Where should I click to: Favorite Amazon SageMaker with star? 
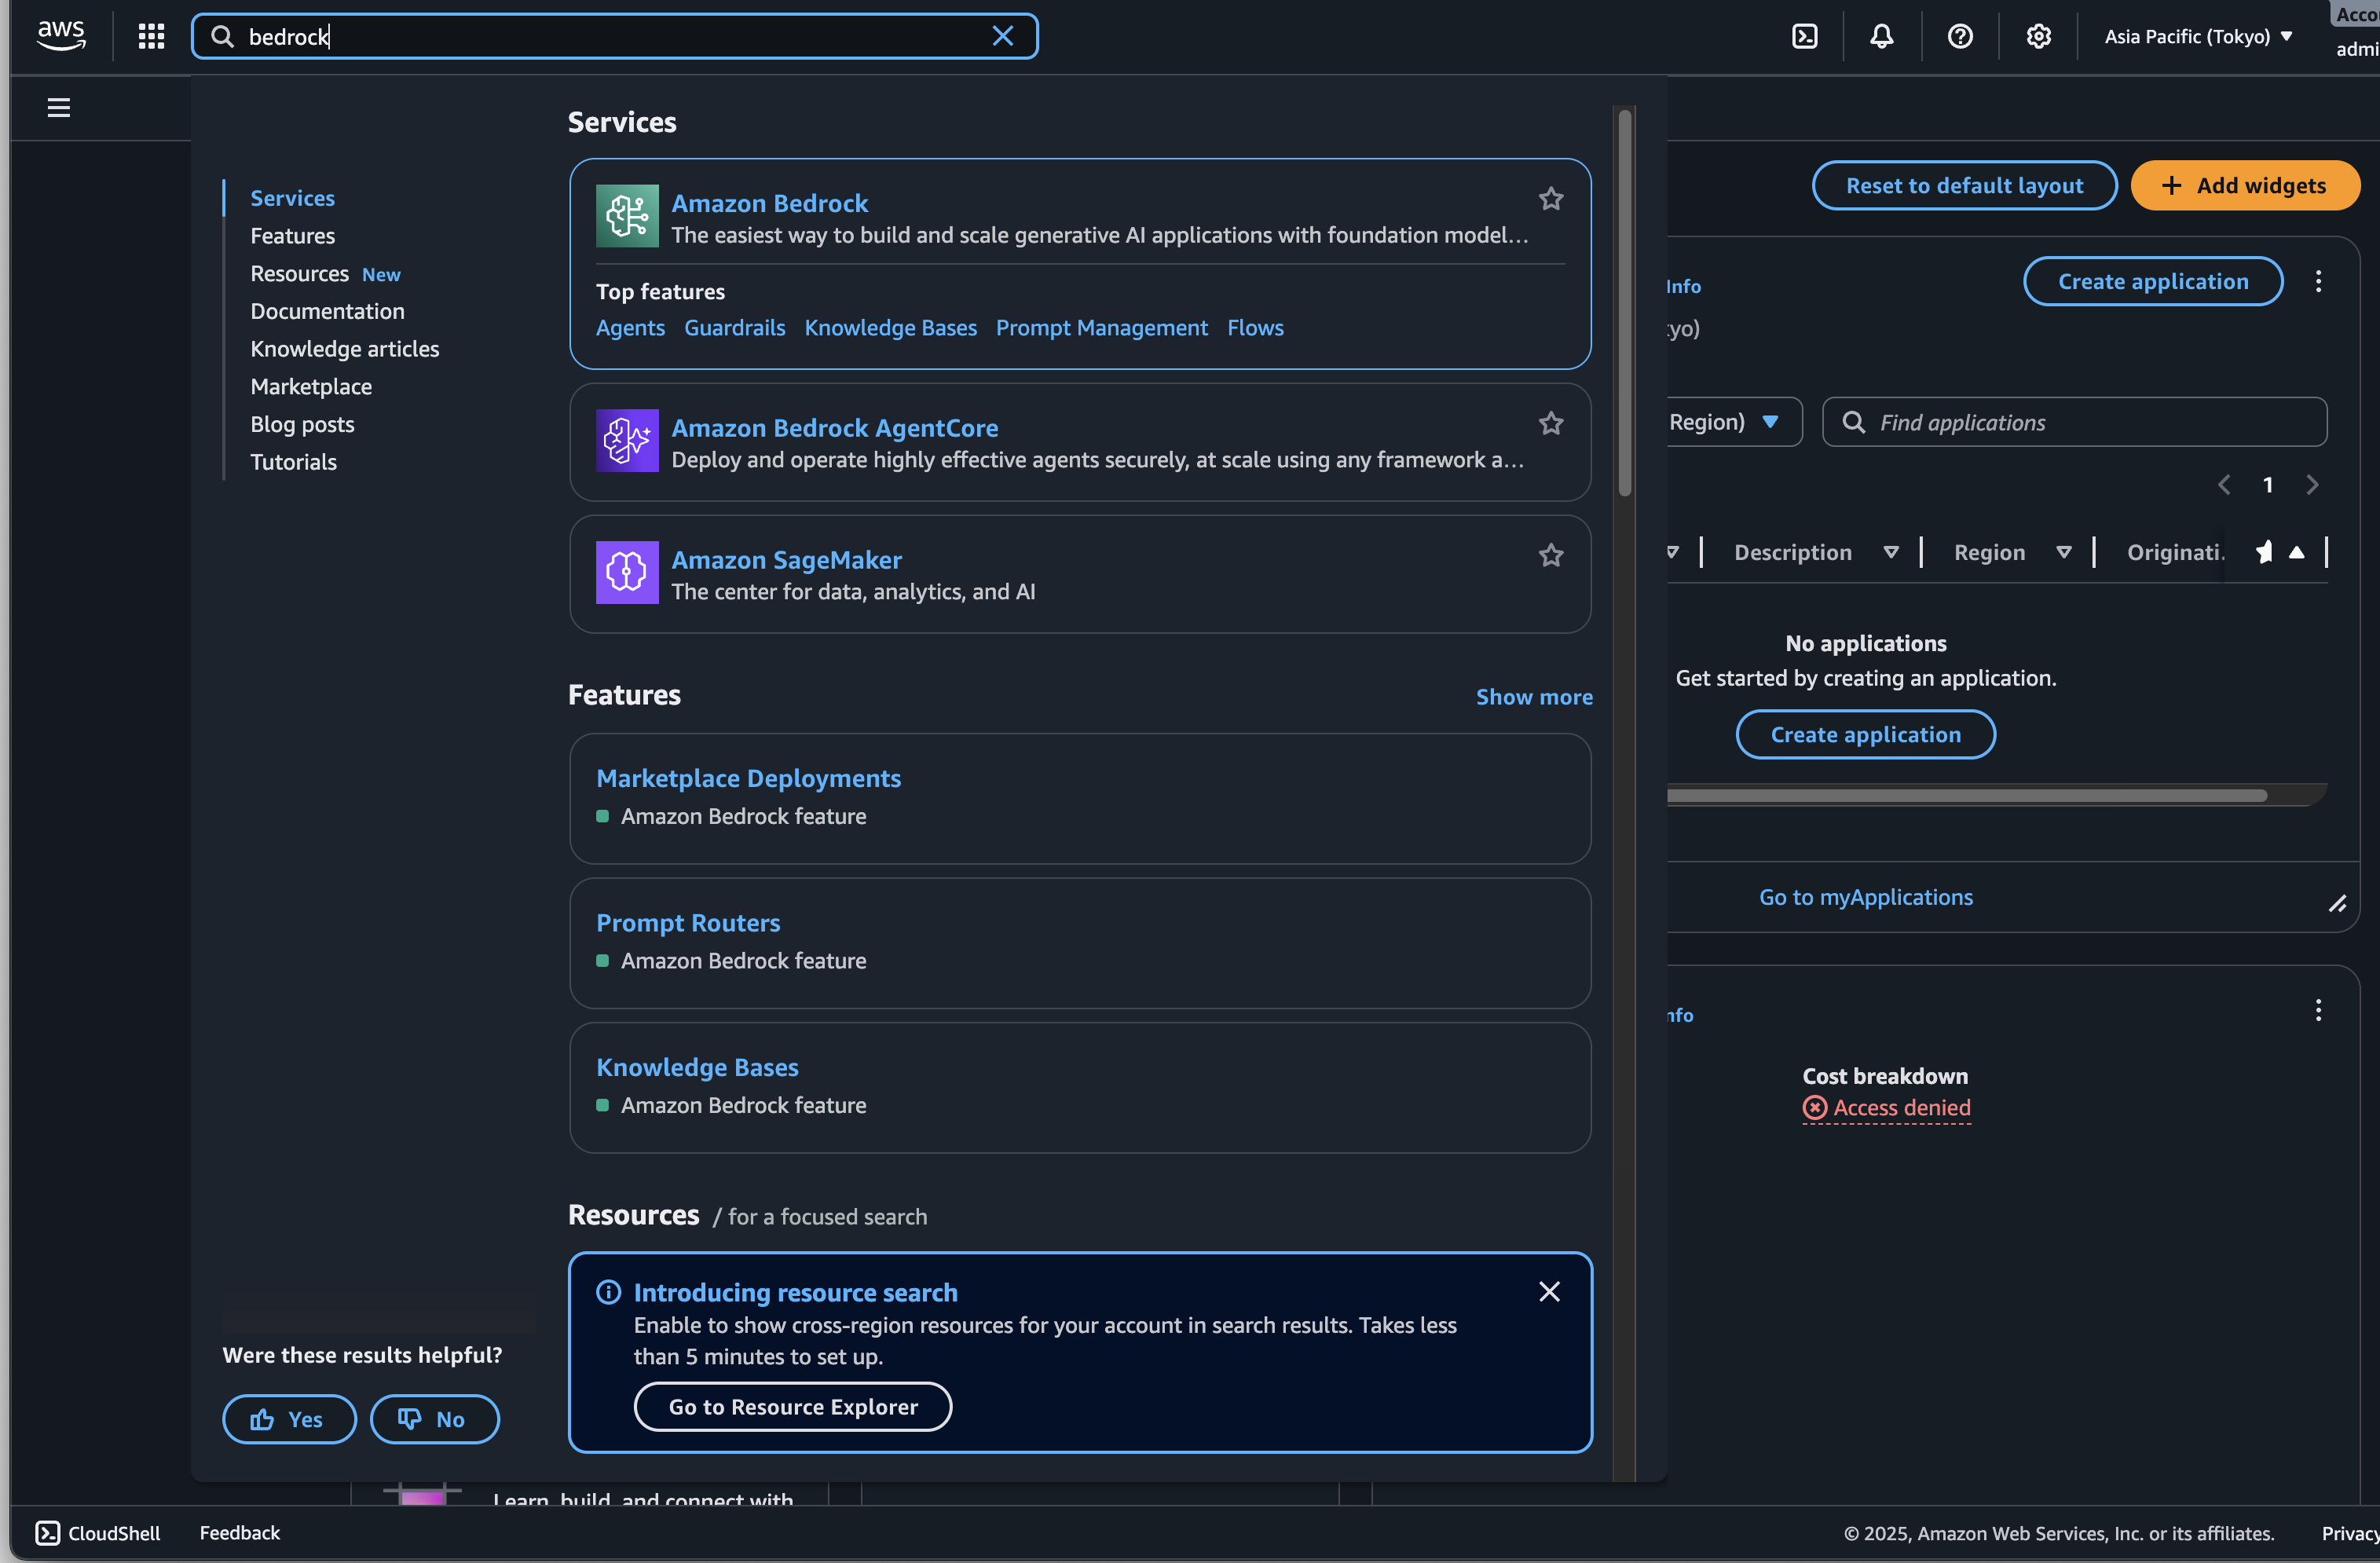point(1550,556)
